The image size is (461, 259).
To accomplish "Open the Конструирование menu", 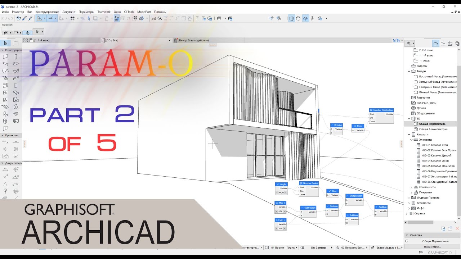I will [x=48, y=12].
